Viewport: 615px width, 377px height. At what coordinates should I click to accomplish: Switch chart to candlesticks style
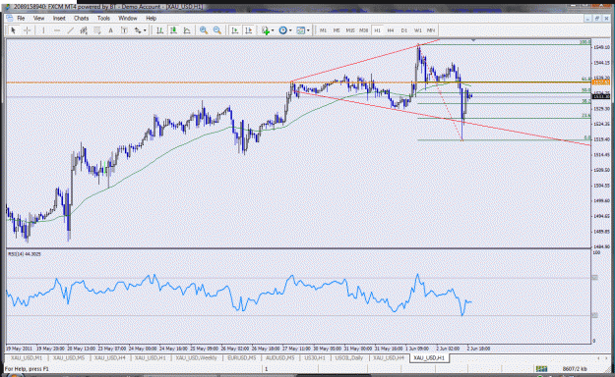click(173, 30)
